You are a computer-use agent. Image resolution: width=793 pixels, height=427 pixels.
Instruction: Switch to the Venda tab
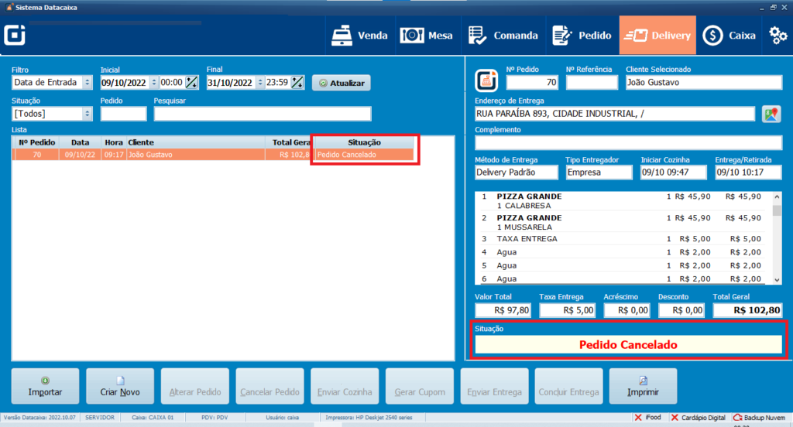click(360, 36)
